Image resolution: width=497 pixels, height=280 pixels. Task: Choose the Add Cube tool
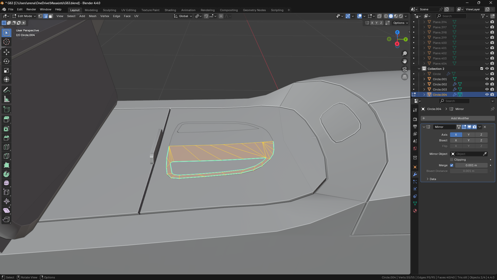[x=6, y=110]
